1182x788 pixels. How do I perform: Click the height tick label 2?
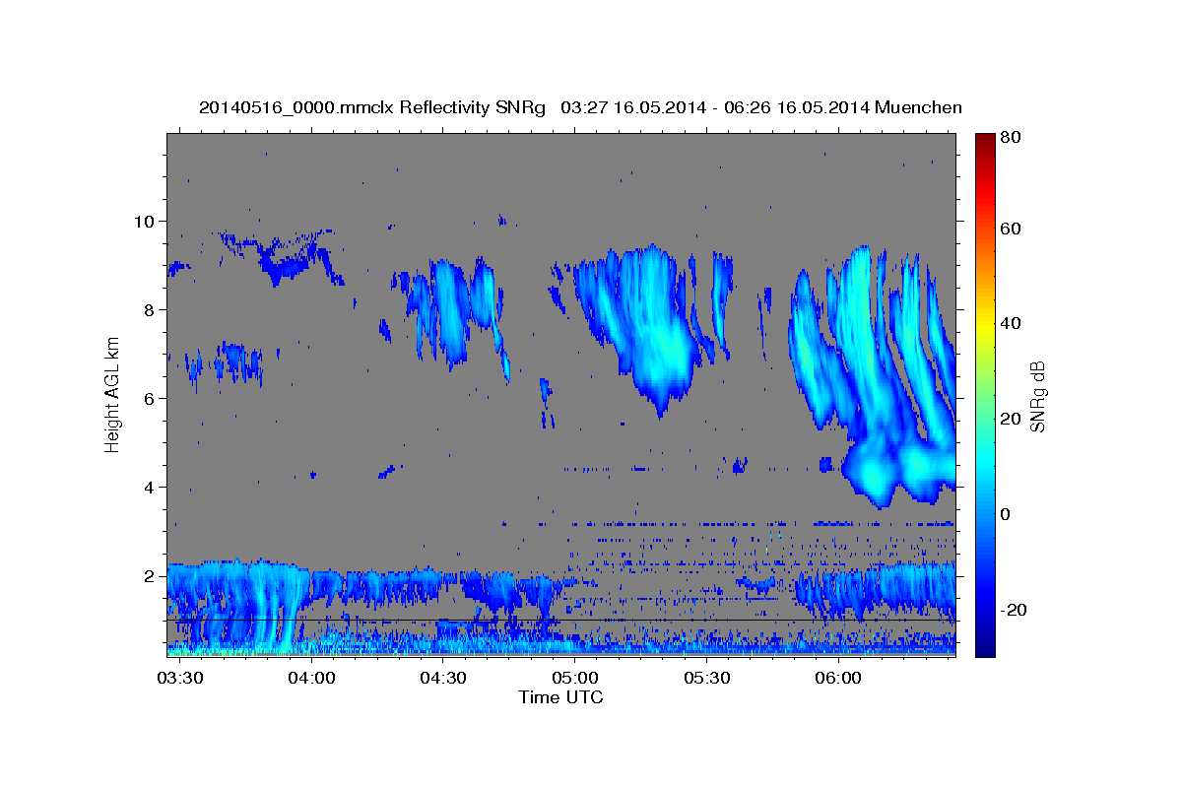pyautogui.click(x=152, y=575)
